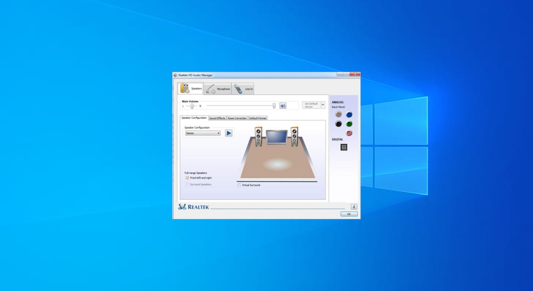This screenshot has width=533, height=291.
Task: Click the green speaker-out analog jack
Action: point(349,124)
